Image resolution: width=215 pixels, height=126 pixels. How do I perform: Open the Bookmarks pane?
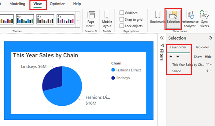[x=158, y=17]
